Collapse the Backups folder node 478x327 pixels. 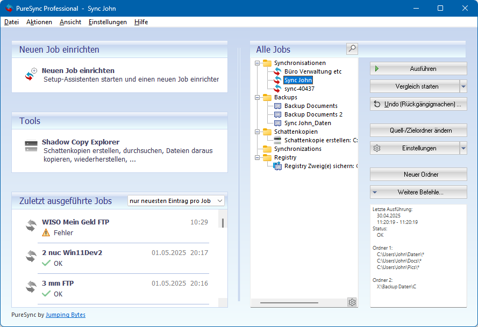(x=258, y=97)
